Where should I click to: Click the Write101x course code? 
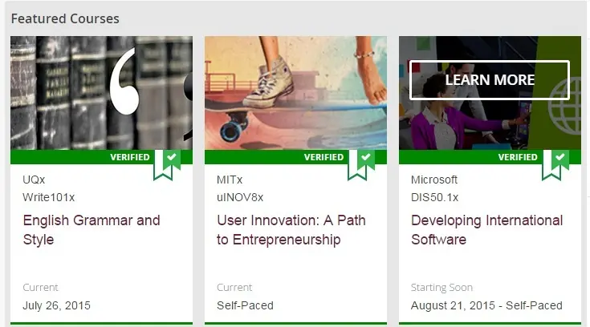pyautogui.click(x=49, y=197)
